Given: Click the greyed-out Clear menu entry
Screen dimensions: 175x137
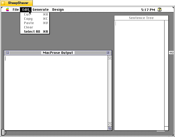Looking at the screenshot, I should coord(35,27).
